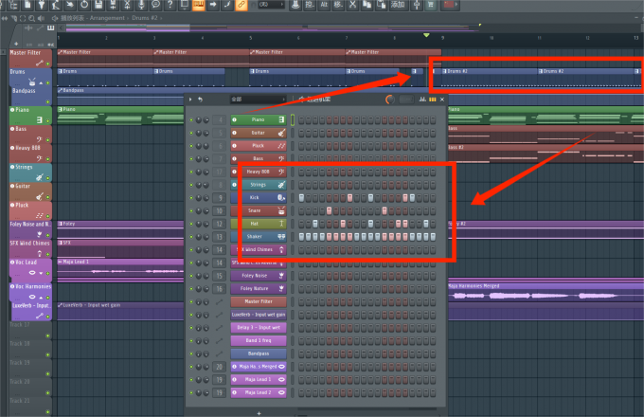The image size is (644, 417).
Task: Open the Master Filter automation channel
Action: (256, 300)
